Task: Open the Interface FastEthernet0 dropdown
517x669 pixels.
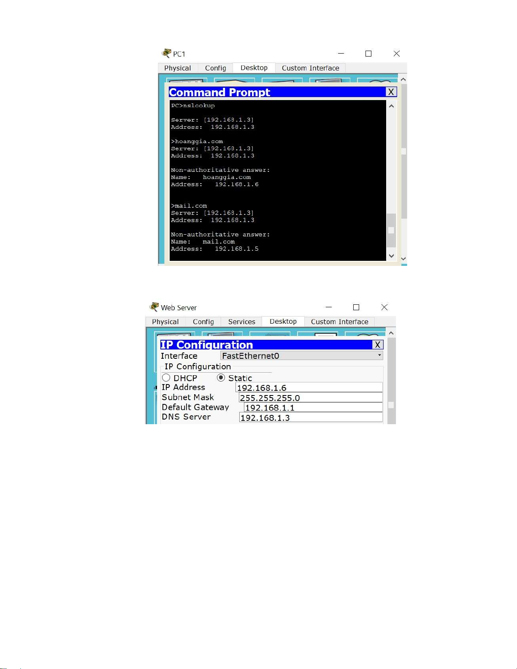Action: [301, 356]
